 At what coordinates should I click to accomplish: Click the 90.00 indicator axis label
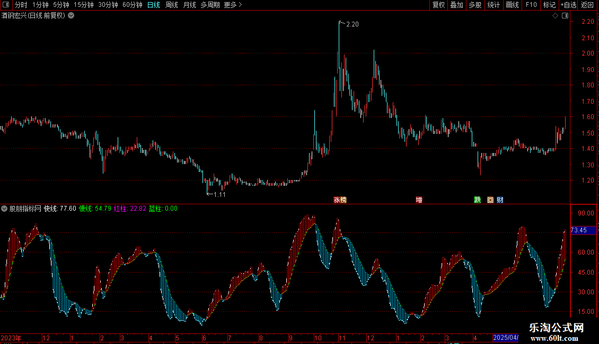click(586, 213)
